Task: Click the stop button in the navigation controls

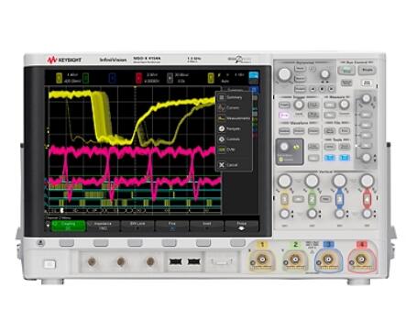Action: [x=322, y=89]
